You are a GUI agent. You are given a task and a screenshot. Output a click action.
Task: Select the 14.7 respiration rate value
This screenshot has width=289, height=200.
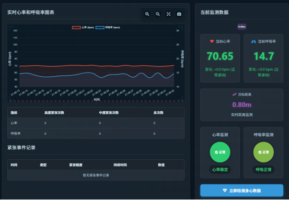(263, 56)
